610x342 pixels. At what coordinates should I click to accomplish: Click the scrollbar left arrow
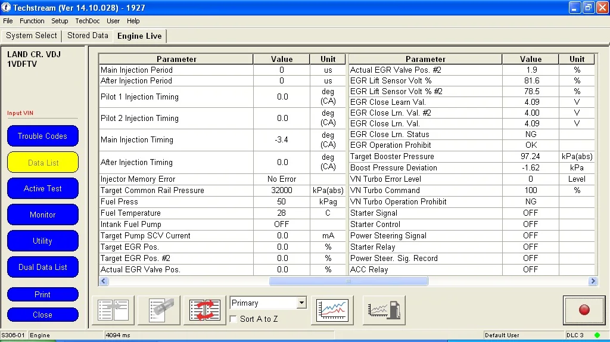(x=104, y=281)
